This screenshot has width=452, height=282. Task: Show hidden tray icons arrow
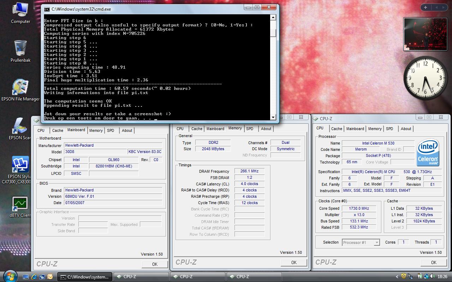[397, 277]
